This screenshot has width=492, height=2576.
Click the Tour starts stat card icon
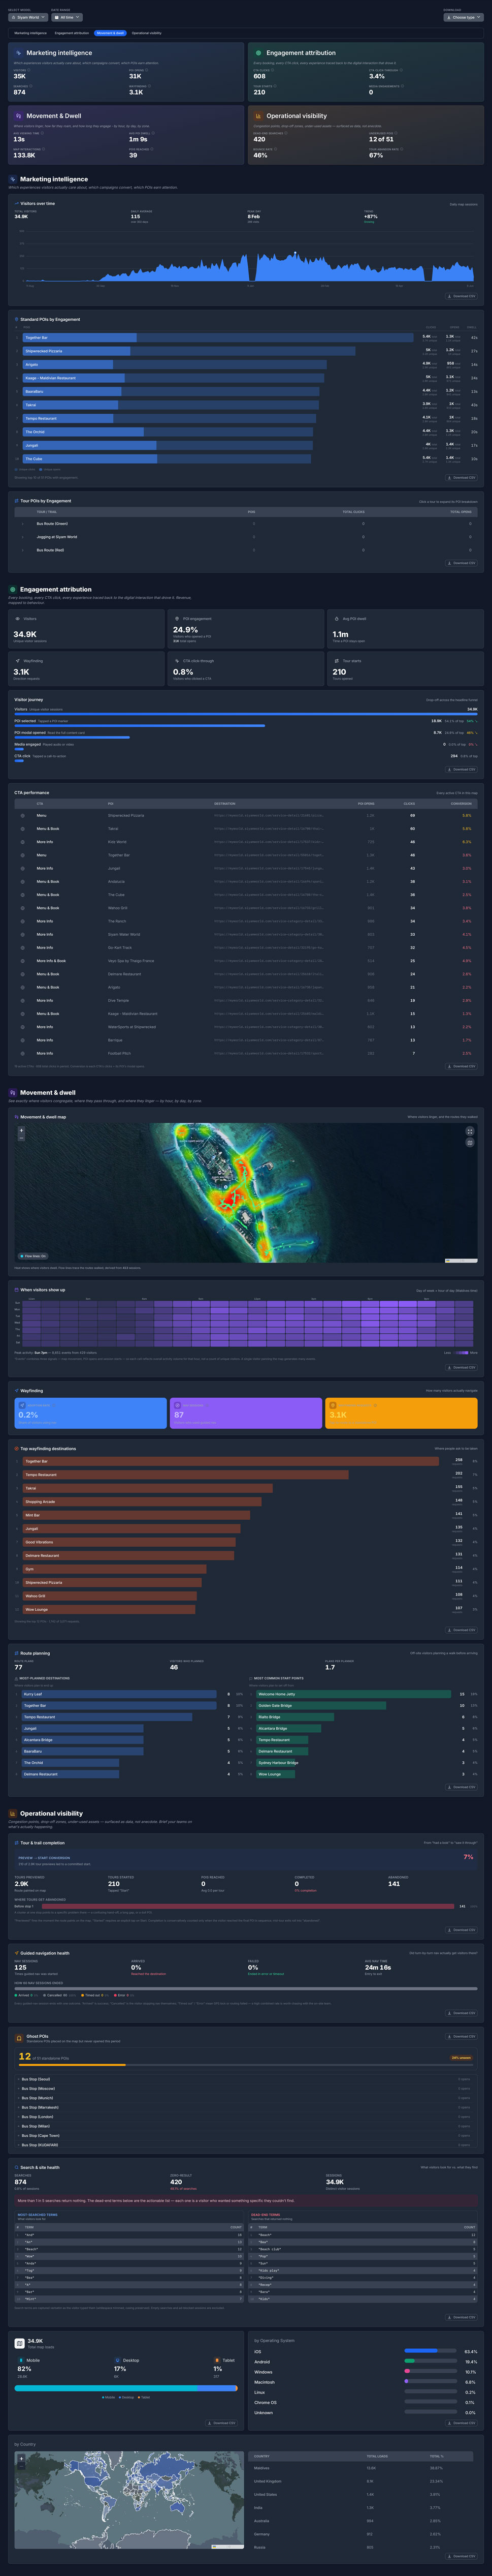tap(336, 661)
